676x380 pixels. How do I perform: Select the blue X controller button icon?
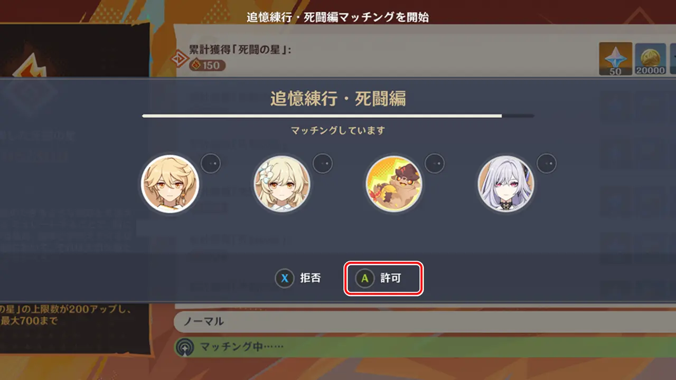click(x=285, y=278)
